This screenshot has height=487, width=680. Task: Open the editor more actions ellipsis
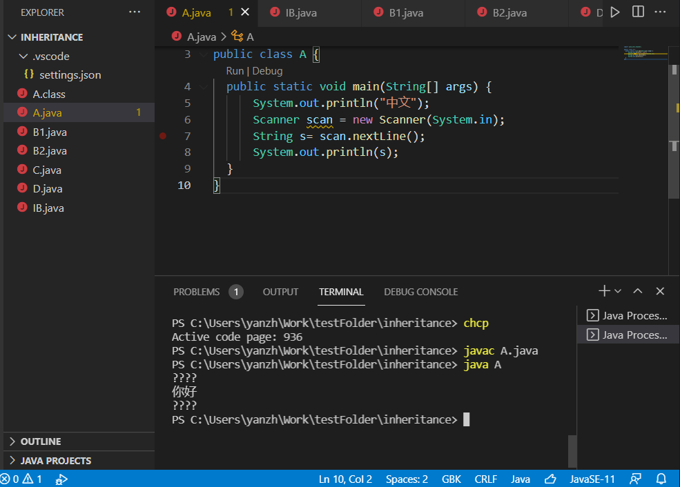[660, 12]
